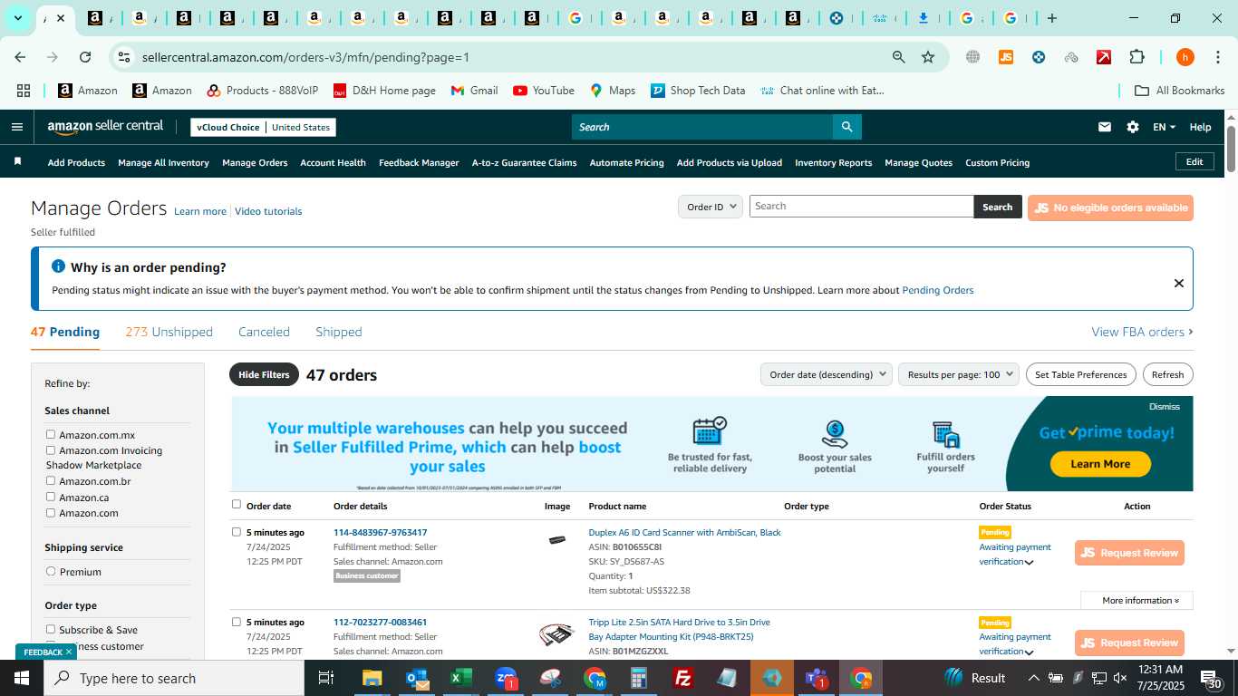Click the Refresh orders button

1167,374
